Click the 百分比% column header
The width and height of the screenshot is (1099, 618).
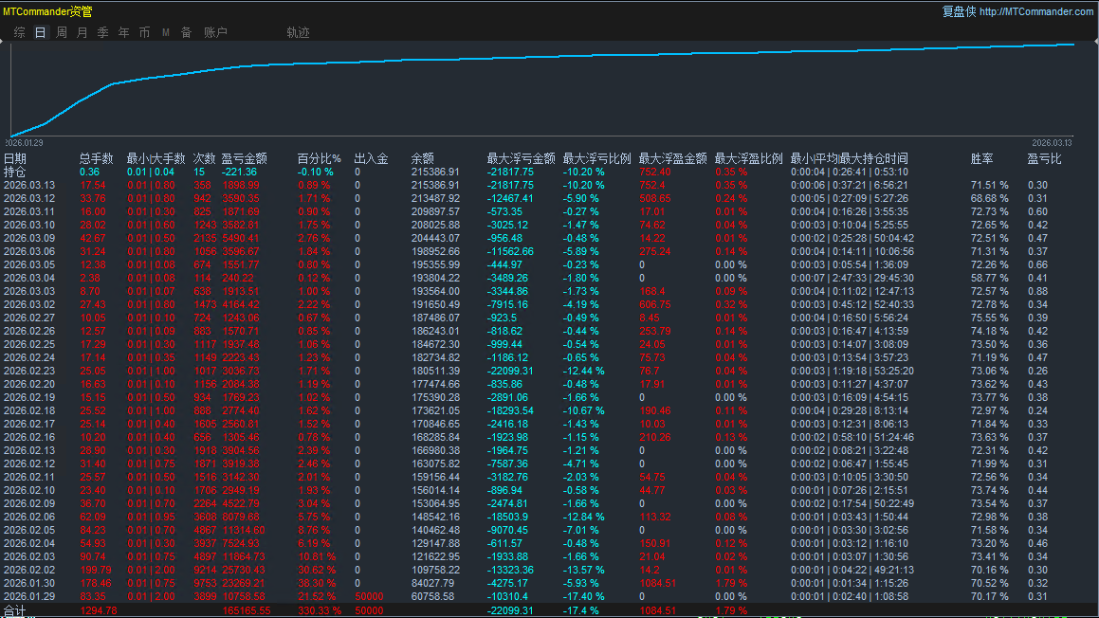319,158
